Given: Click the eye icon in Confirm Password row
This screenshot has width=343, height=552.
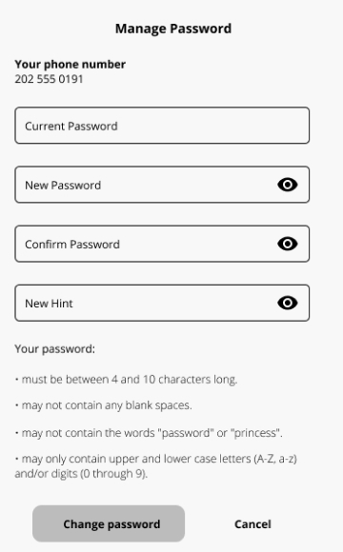Looking at the screenshot, I should tap(288, 244).
